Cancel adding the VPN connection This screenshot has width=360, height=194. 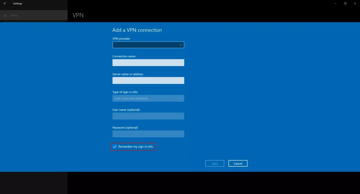pos(238,164)
